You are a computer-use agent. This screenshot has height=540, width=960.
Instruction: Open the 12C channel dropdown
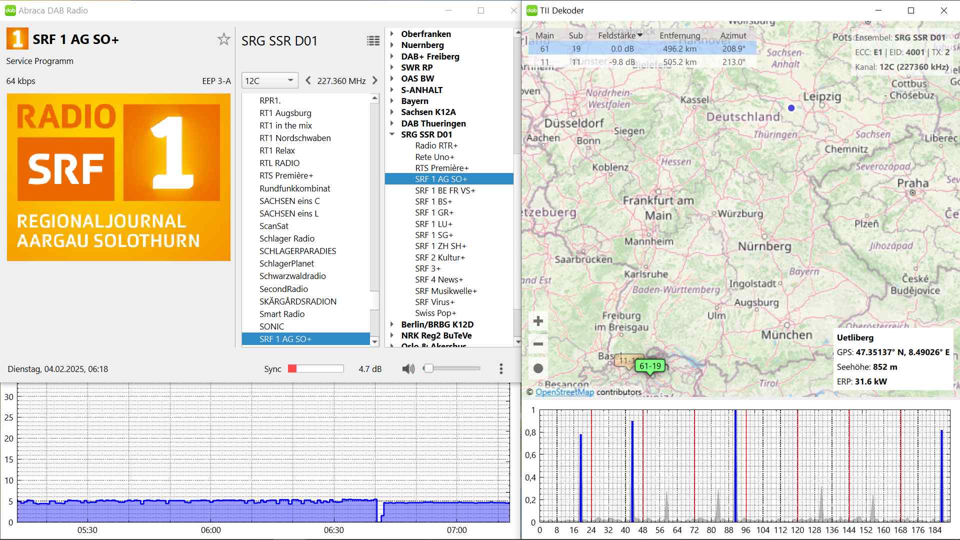(269, 80)
